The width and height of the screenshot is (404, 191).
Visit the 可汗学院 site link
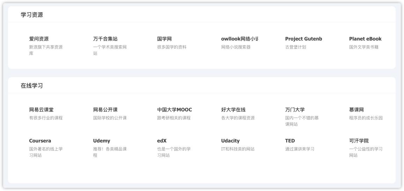pos(359,141)
